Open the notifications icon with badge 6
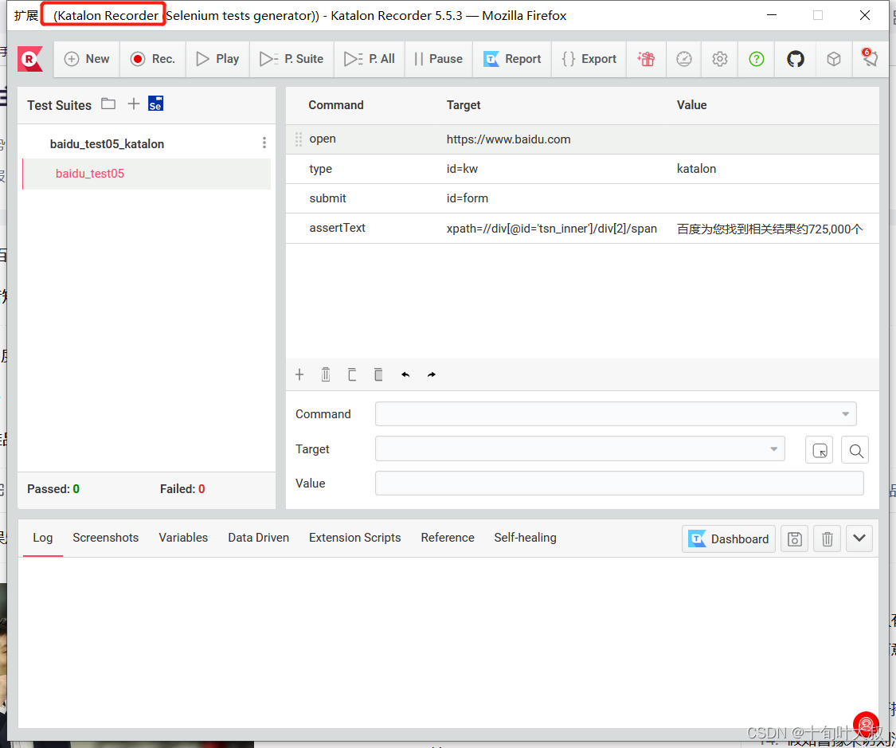 click(869, 57)
